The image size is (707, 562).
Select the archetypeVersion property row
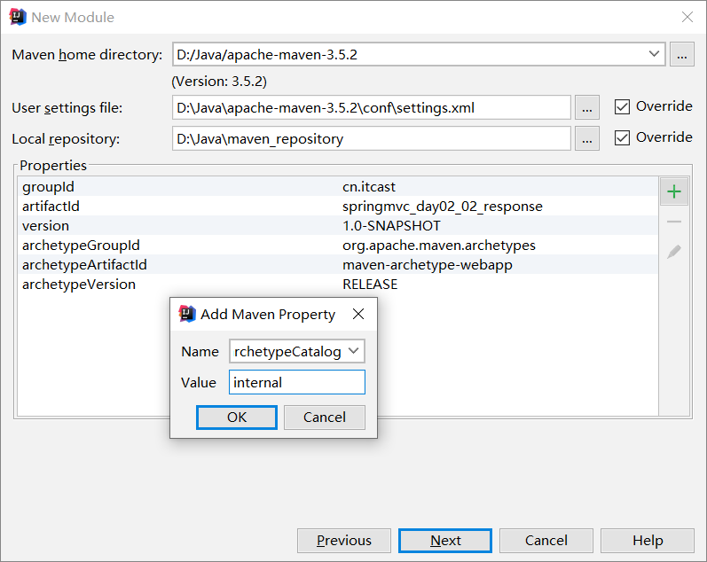(338, 284)
